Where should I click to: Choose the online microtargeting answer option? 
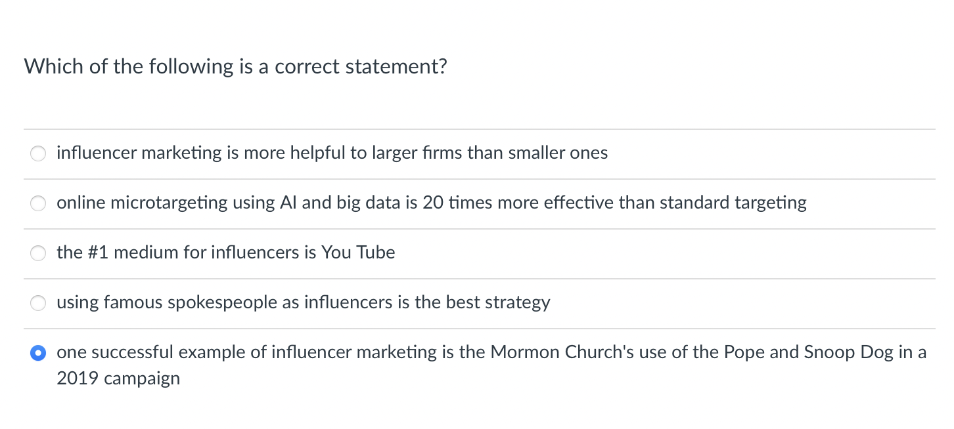38,203
